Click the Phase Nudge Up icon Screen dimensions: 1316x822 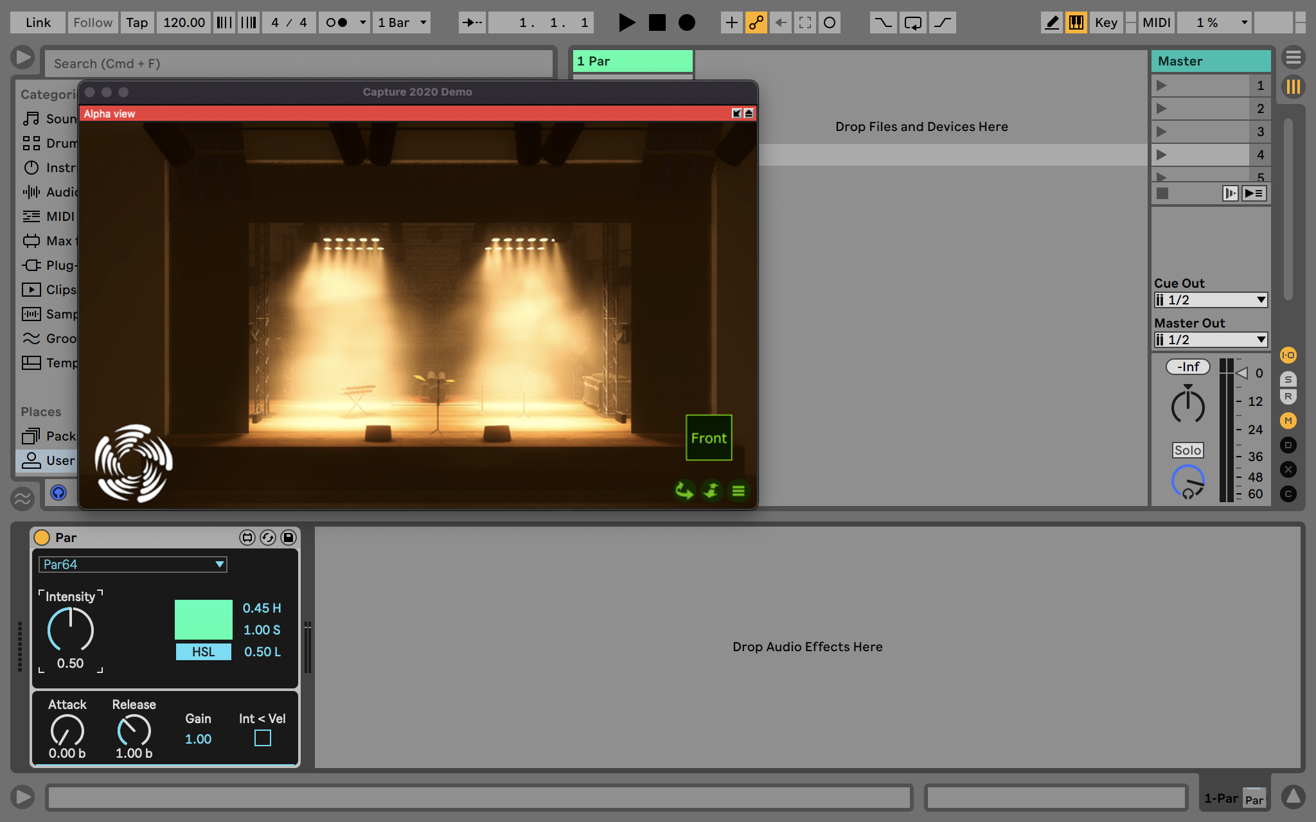[x=249, y=22]
